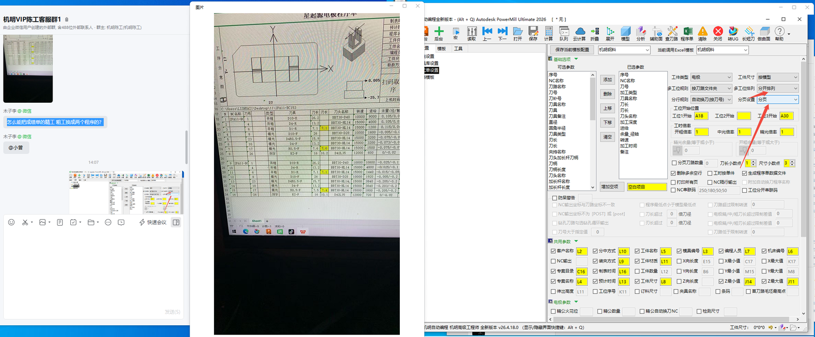This screenshot has height=337, width=815.
Task: Click the red 关闭 icon
Action: tap(718, 34)
